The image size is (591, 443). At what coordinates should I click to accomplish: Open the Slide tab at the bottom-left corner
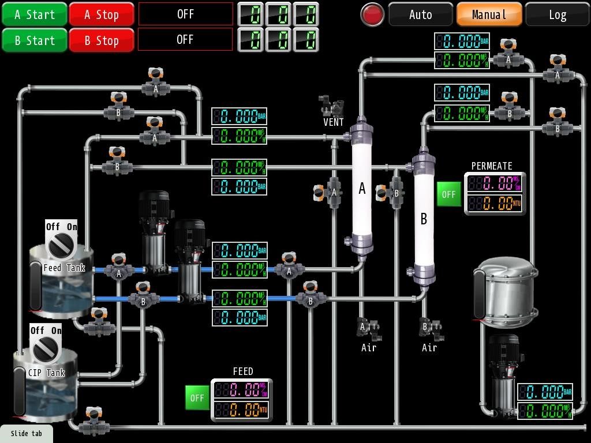[27, 434]
